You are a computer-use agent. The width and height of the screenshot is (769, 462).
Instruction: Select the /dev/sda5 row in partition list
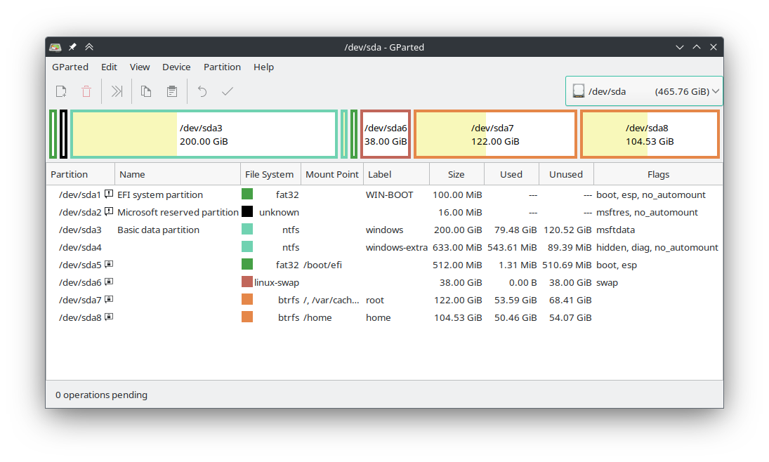tap(385, 265)
